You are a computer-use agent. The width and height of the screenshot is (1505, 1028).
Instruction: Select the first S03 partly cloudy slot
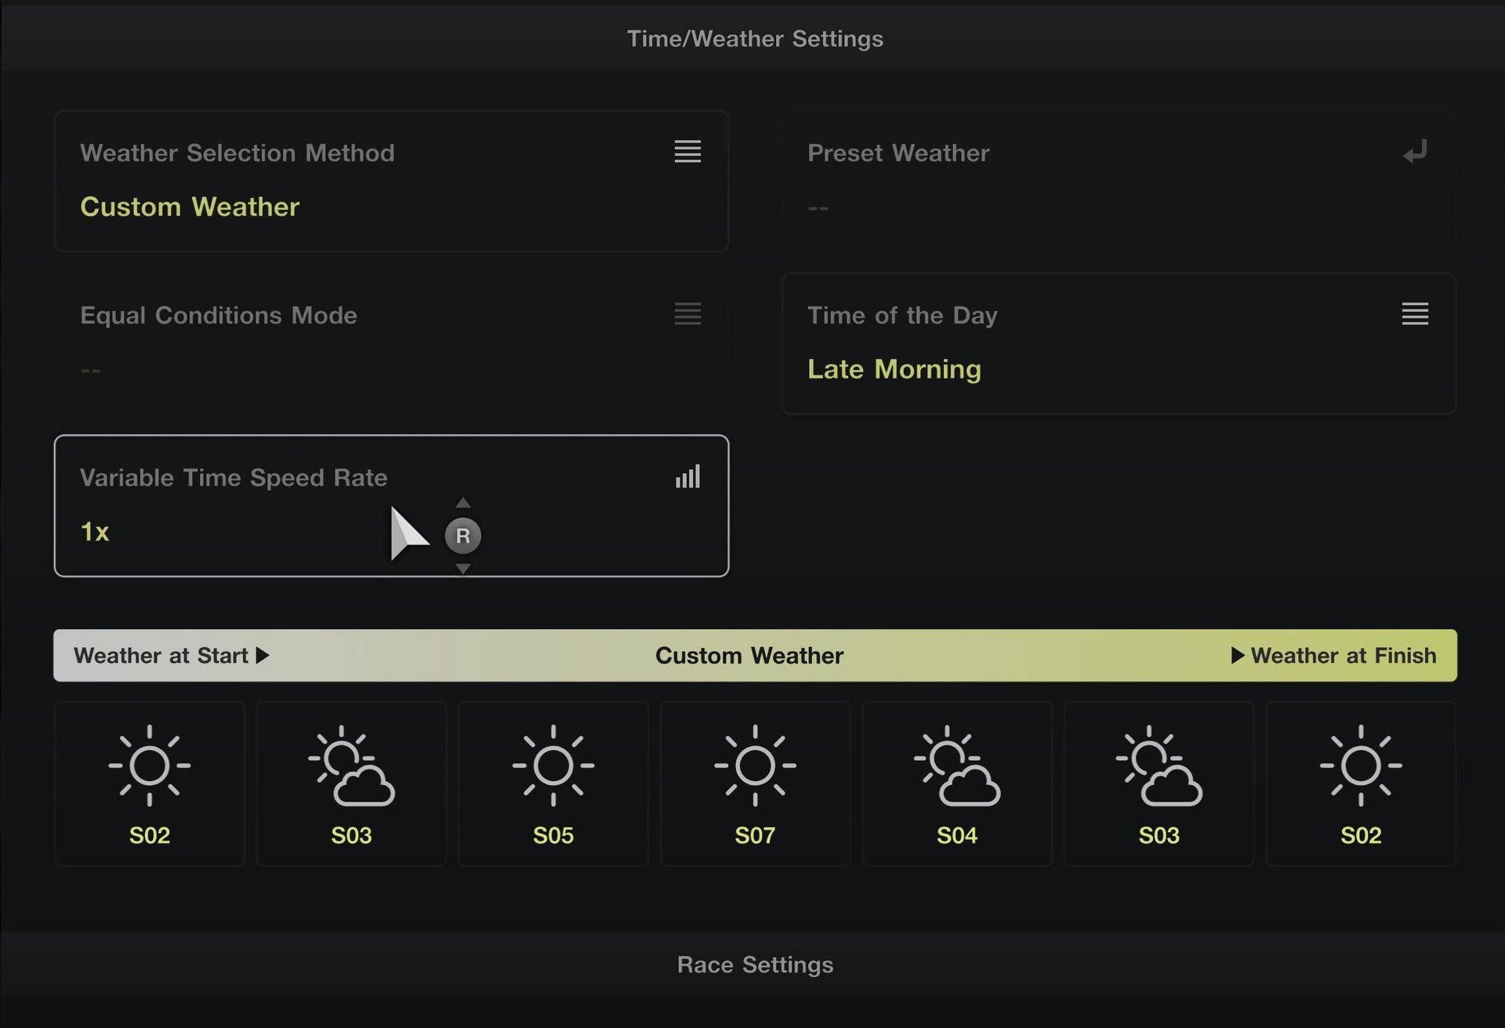(x=351, y=784)
